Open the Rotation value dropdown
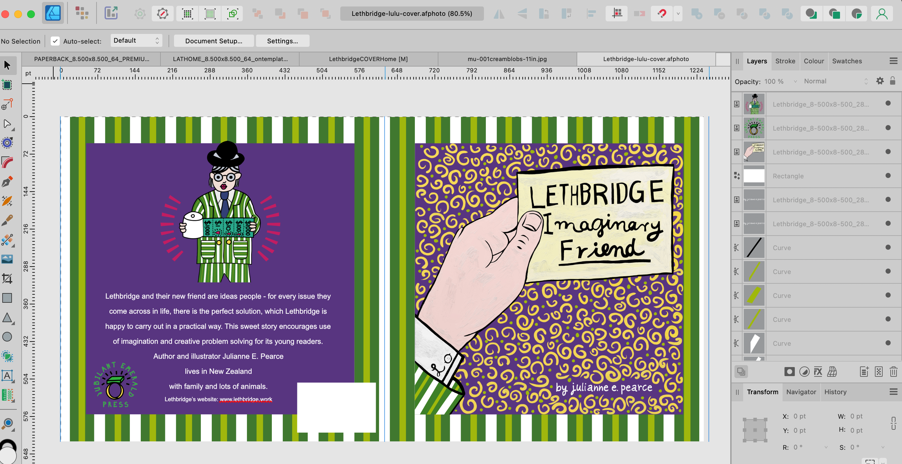902x464 pixels. pyautogui.click(x=826, y=447)
